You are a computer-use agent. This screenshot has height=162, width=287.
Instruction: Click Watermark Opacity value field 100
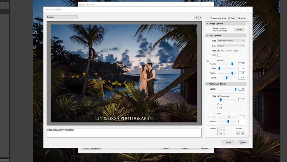click(242, 89)
